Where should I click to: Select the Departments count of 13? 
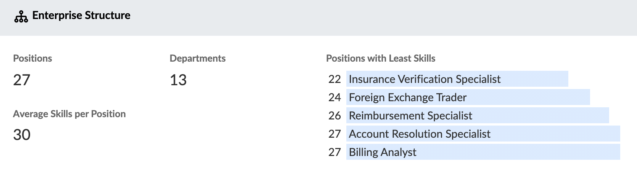click(178, 80)
